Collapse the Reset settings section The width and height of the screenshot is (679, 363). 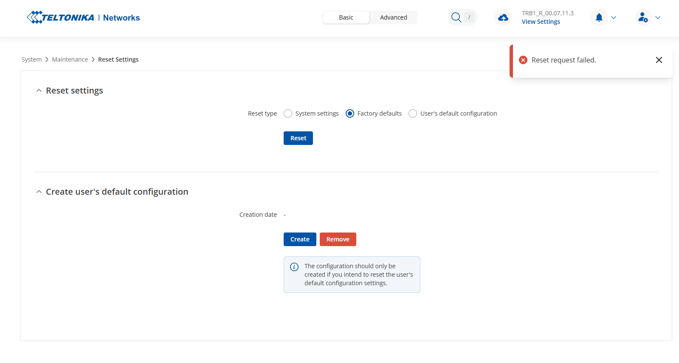click(39, 91)
